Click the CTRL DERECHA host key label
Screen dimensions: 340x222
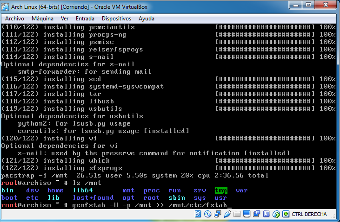[x=309, y=214]
